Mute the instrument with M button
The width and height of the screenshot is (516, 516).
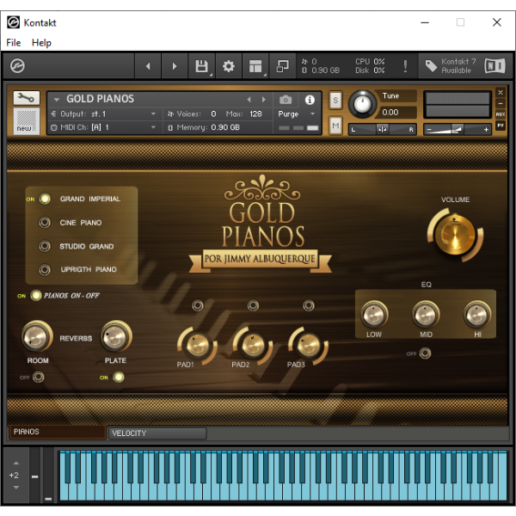(x=335, y=126)
